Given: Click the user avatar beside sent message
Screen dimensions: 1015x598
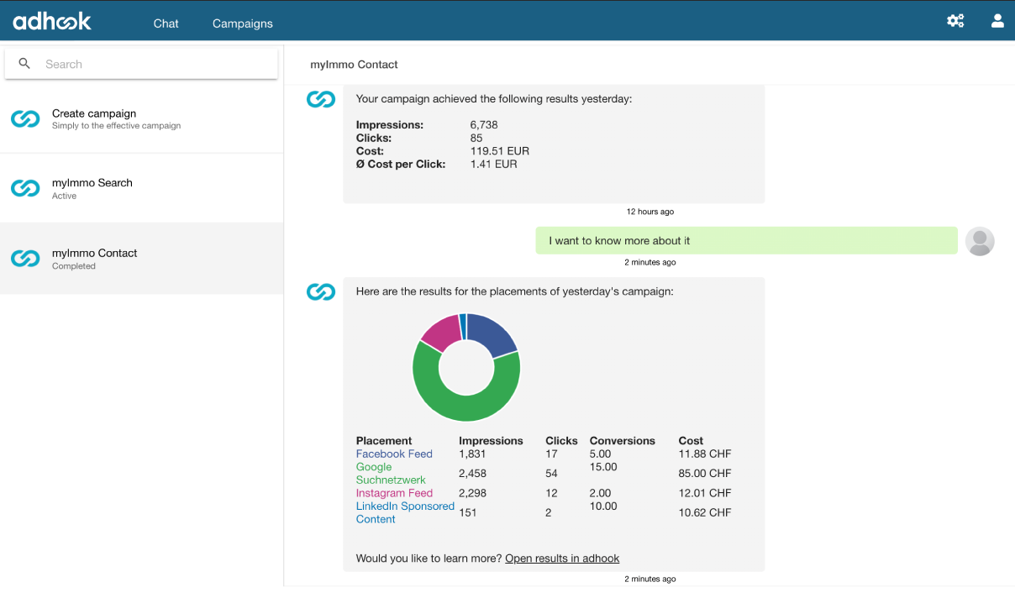Looking at the screenshot, I should pyautogui.click(x=980, y=241).
